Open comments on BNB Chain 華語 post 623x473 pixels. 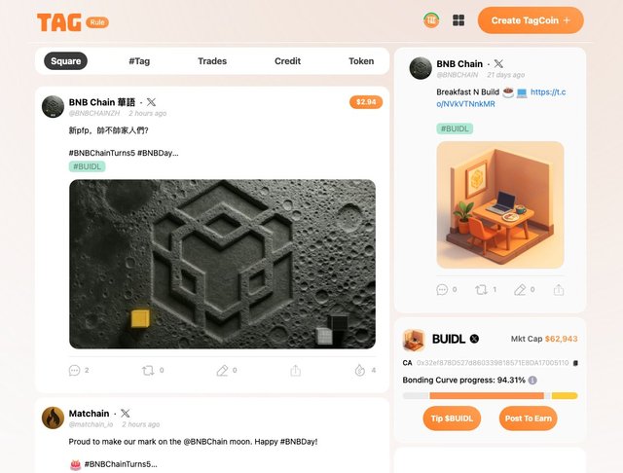pyautogui.click(x=74, y=371)
